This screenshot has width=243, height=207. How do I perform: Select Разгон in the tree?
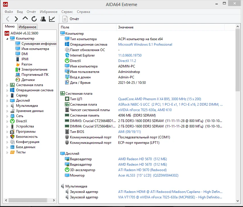pyautogui.click(x=26, y=64)
